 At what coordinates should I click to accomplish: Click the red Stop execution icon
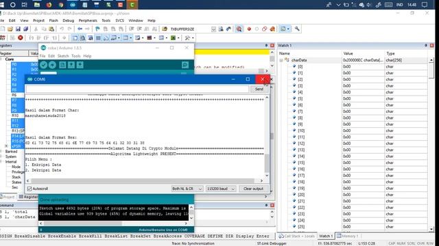pyautogui.click(x=21, y=38)
